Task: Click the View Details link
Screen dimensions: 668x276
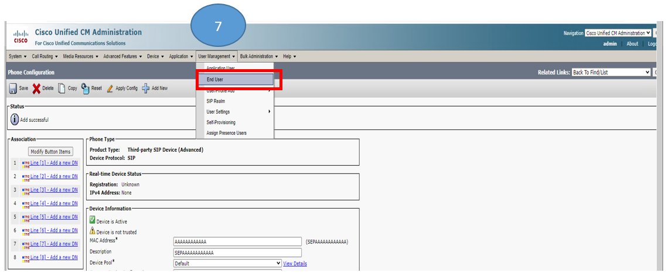Action: tap(295, 264)
